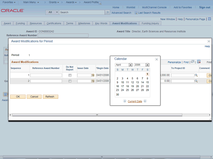Switch to the Terms tab
The image size is (213, 159).
pyautogui.click(x=70, y=24)
